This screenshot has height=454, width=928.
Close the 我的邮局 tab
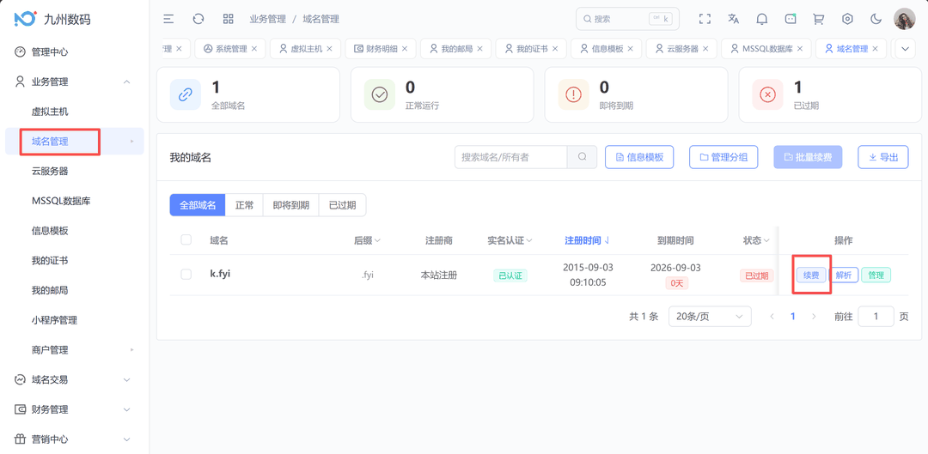(x=480, y=48)
